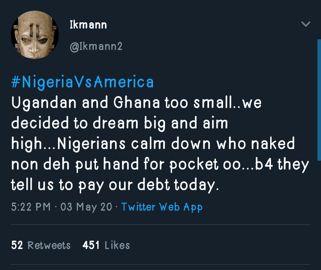The width and height of the screenshot is (321, 270).
Task: Click the blue scrollbar on right edge
Action: point(319,98)
